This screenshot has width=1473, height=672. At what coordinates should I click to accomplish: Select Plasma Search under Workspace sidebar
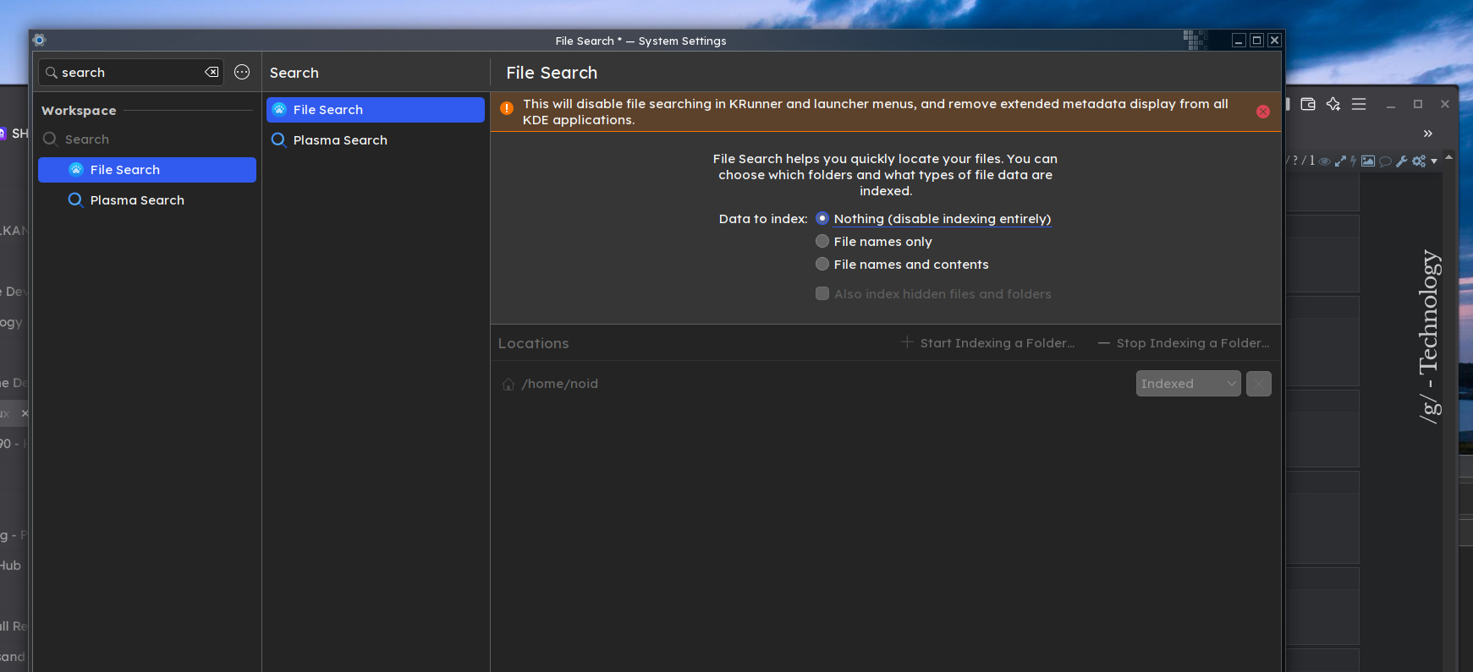click(x=147, y=200)
